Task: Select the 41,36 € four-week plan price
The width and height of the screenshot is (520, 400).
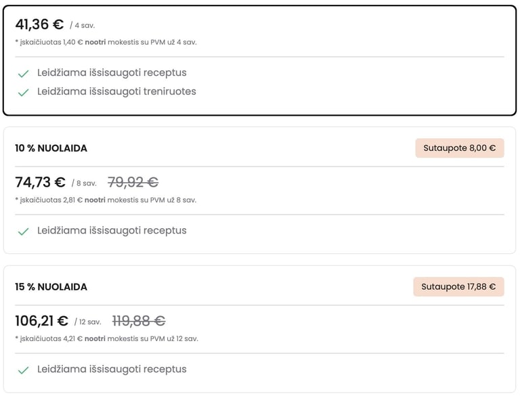Action: click(39, 25)
